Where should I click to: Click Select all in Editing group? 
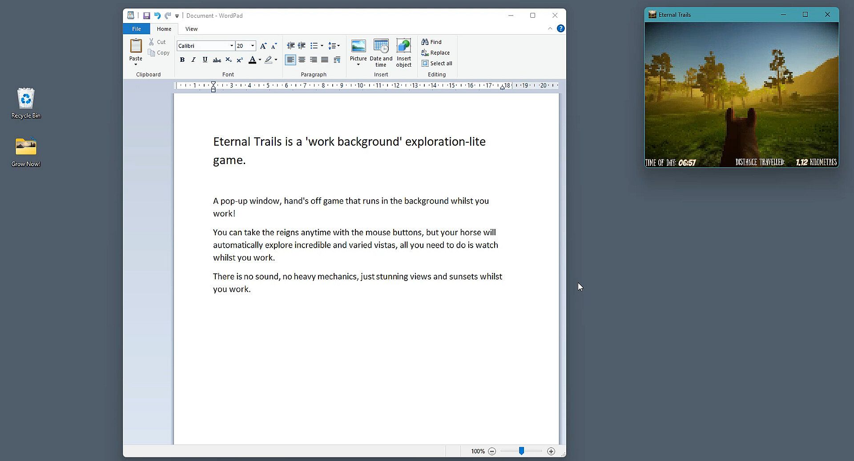437,63
